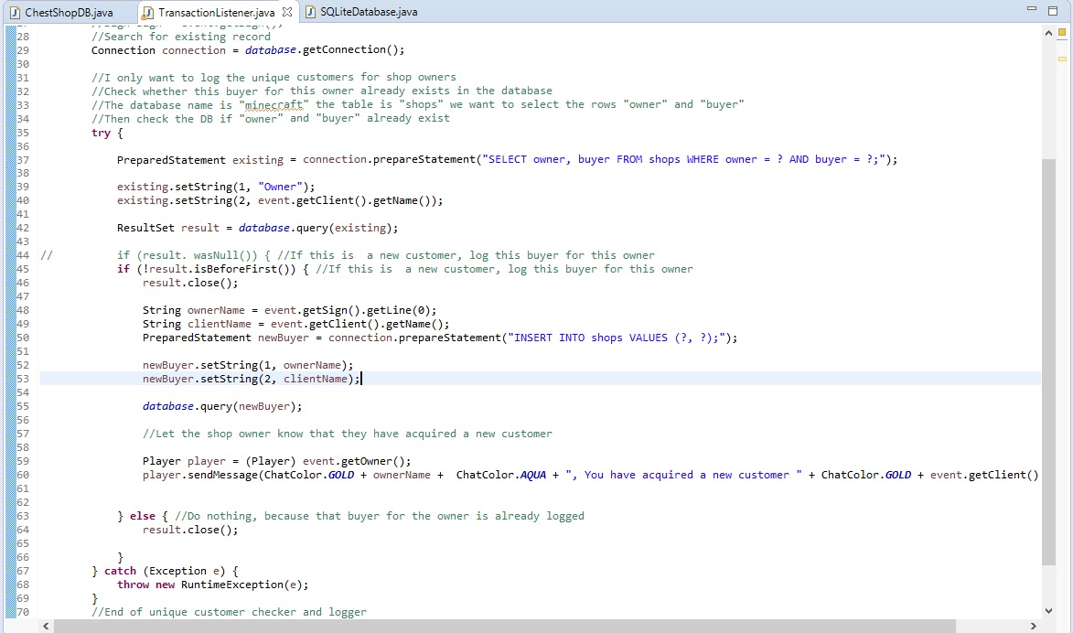Place cursor on the misspelled word "mineccaft"
The height and width of the screenshot is (633, 1073).
[x=274, y=104]
